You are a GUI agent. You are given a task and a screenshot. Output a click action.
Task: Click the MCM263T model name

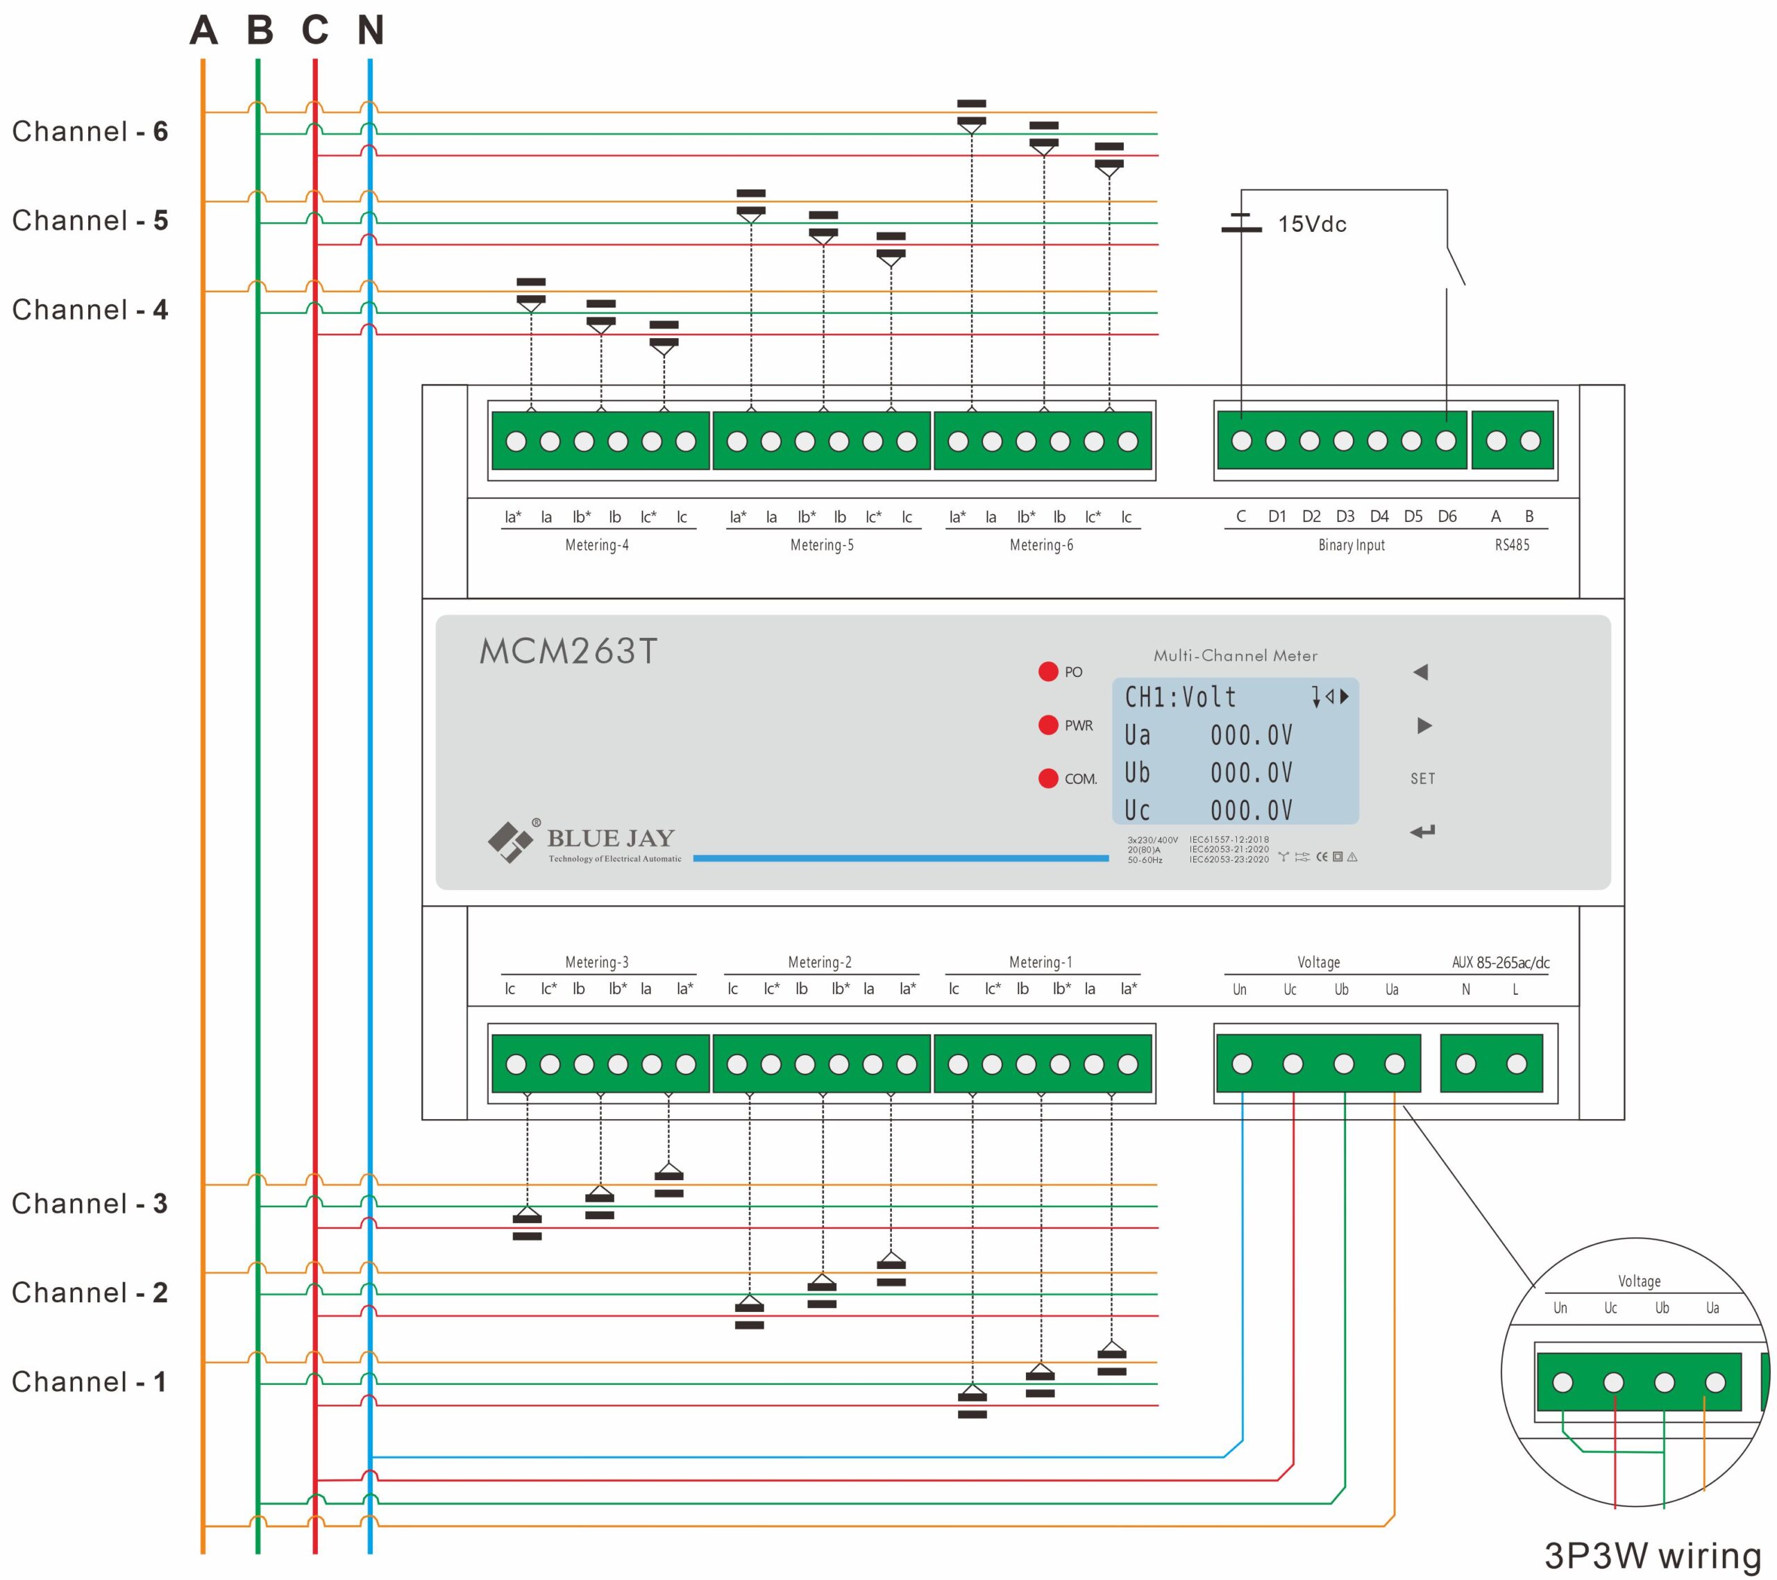pos(569,651)
